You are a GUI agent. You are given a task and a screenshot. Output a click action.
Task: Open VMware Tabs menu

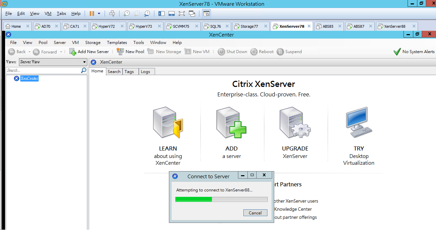(x=61, y=14)
